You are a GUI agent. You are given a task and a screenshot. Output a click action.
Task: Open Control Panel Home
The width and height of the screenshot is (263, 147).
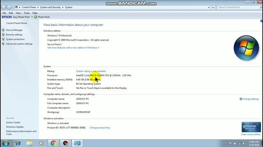tap(16, 23)
